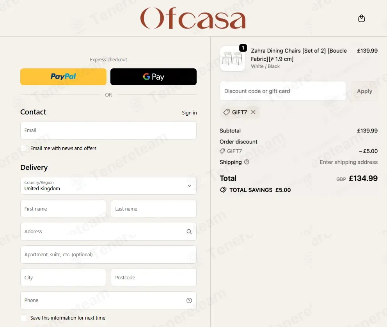Screen dimensions: 387x327
Task: Focus the Address field
Action: coord(108,232)
